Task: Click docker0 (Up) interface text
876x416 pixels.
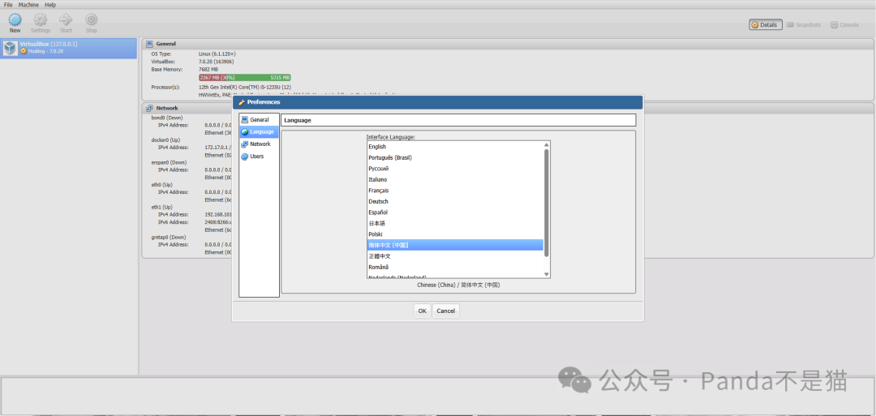Action: (x=165, y=140)
